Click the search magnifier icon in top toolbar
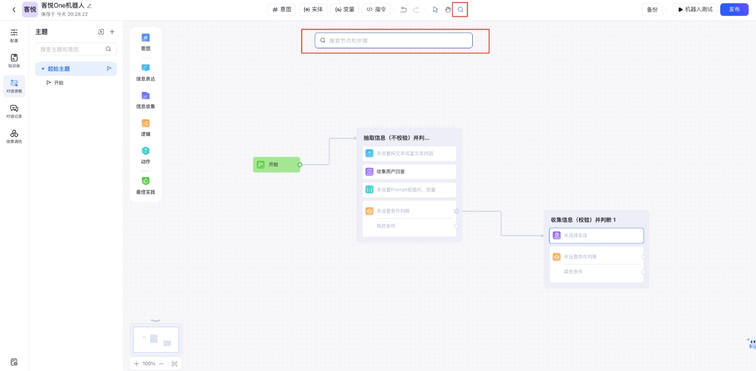This screenshot has width=756, height=371. 460,9
